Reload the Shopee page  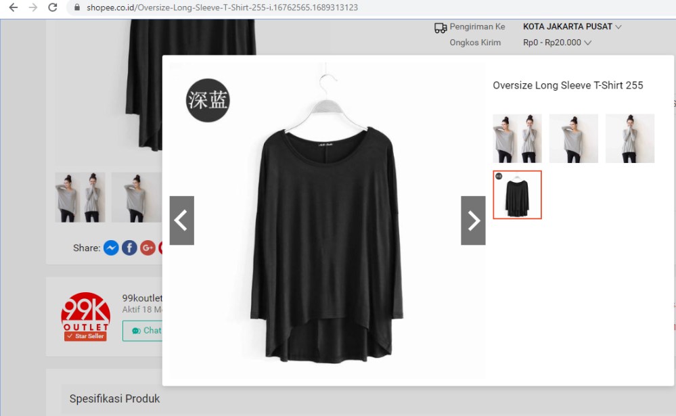point(52,8)
